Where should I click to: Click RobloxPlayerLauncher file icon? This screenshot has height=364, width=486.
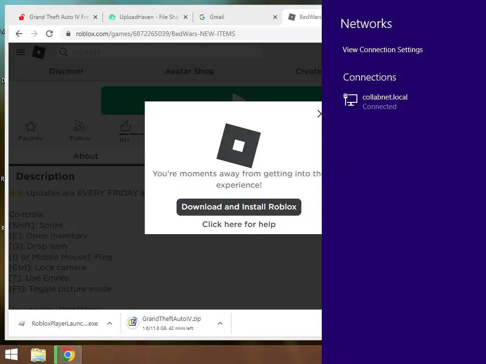pyautogui.click(x=22, y=323)
